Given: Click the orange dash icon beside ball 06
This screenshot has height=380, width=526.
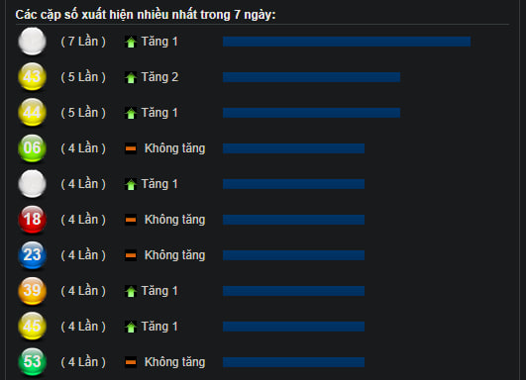Looking at the screenshot, I should click(x=131, y=148).
